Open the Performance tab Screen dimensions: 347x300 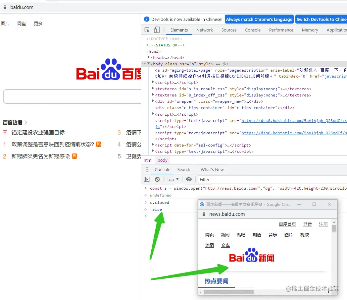point(281,30)
